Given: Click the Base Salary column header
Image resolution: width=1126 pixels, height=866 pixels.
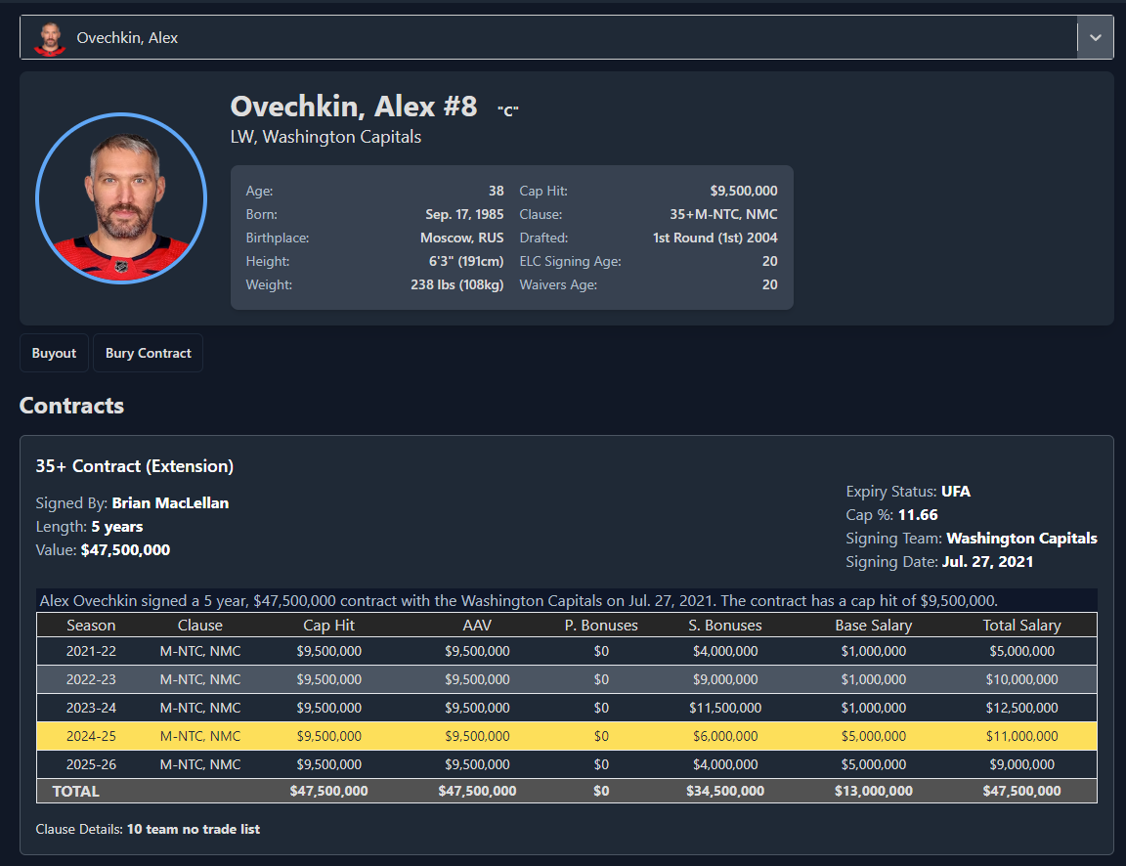Looking at the screenshot, I should [873, 626].
